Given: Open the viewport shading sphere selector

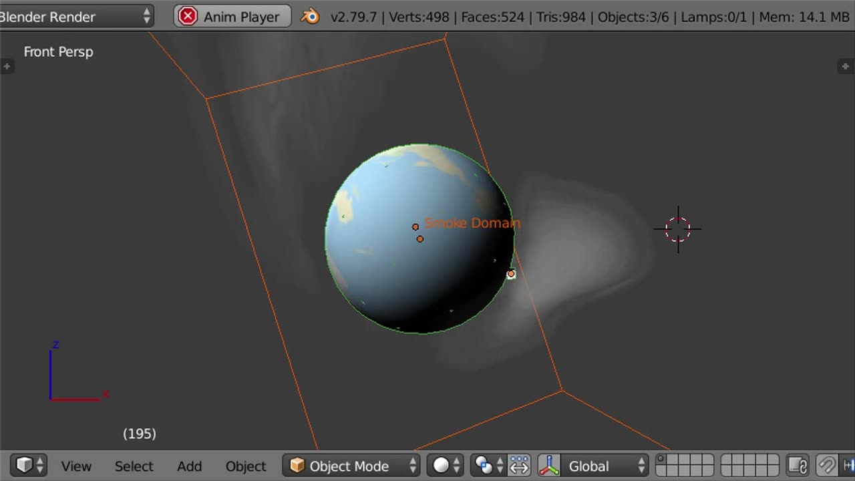Looking at the screenshot, I should tap(447, 466).
